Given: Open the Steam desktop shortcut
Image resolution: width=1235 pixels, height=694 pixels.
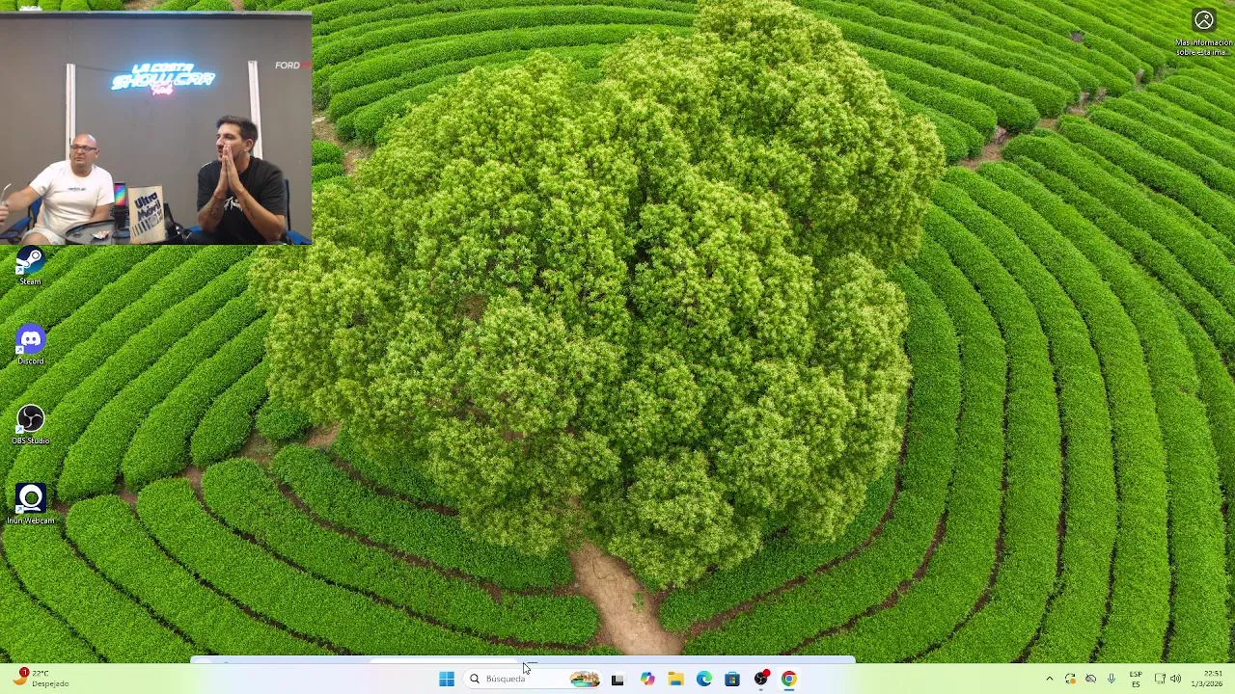Looking at the screenshot, I should click(x=30, y=266).
